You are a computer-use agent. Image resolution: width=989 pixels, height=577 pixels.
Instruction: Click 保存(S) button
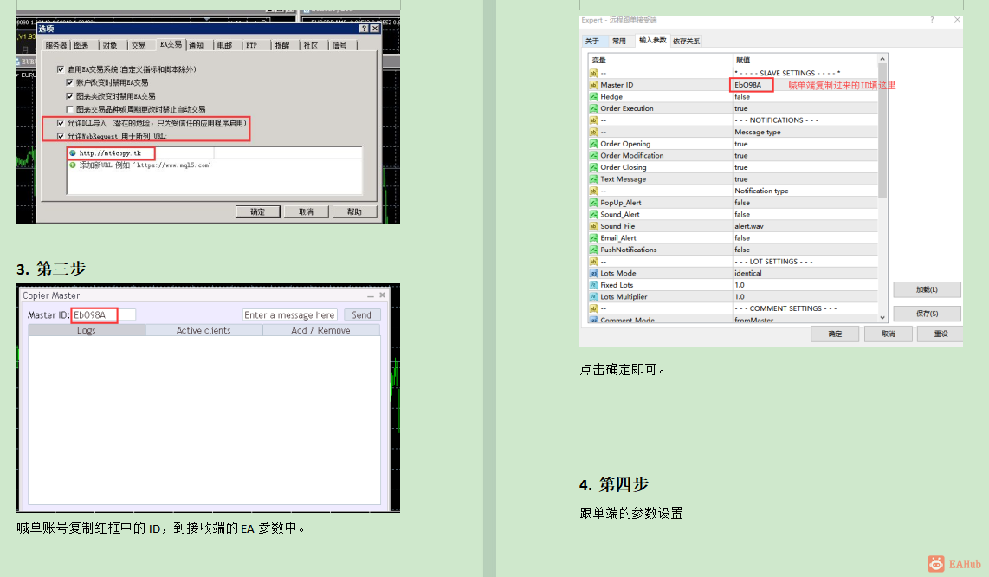coord(928,313)
